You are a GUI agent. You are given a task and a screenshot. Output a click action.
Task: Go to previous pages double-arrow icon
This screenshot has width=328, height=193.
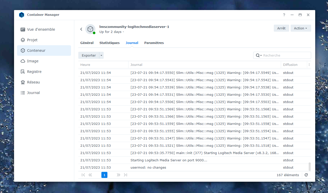tap(90, 175)
